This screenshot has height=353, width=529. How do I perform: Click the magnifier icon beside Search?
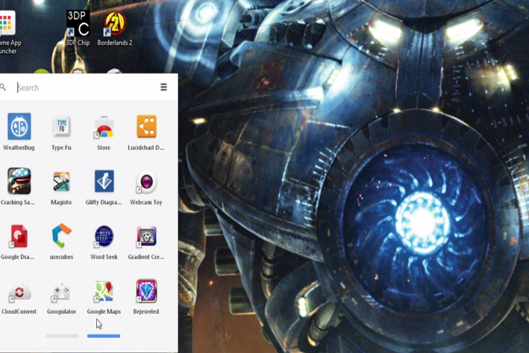click(x=3, y=87)
